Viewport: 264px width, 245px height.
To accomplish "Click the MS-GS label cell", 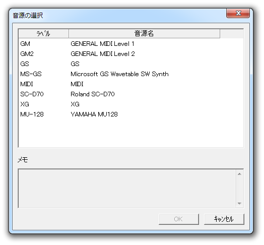I will pos(31,74).
